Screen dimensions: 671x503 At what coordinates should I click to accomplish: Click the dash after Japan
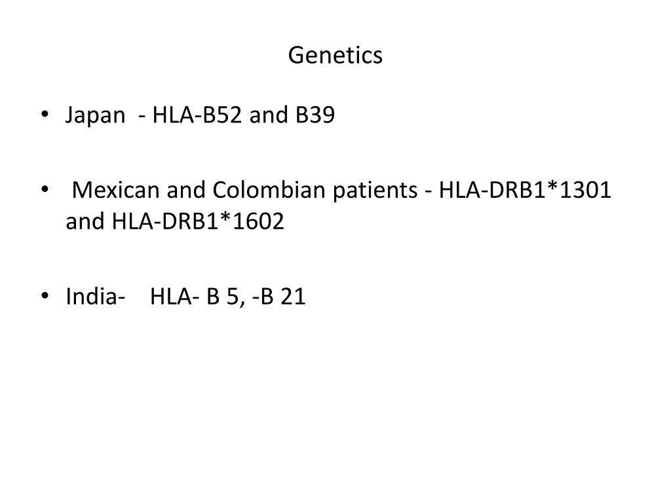(142, 117)
